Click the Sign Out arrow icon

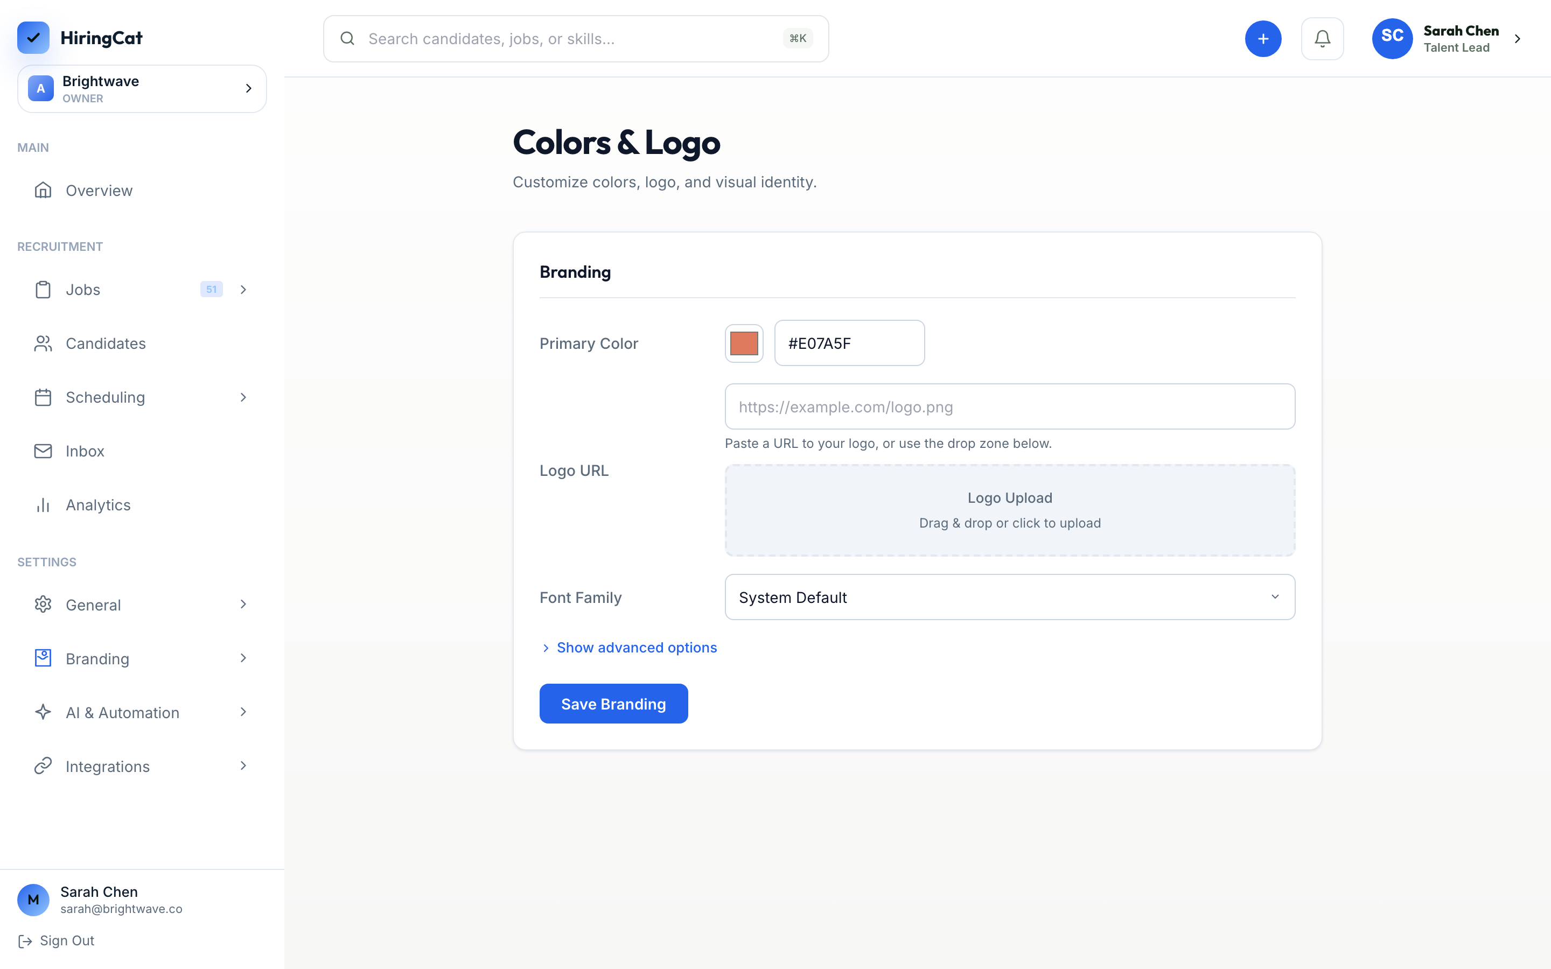tap(25, 941)
